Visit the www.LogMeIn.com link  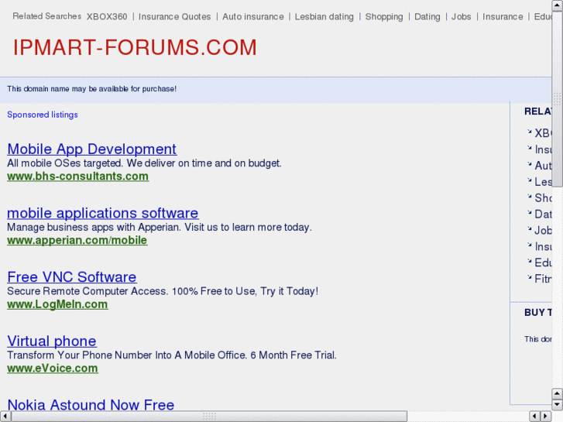(x=57, y=304)
